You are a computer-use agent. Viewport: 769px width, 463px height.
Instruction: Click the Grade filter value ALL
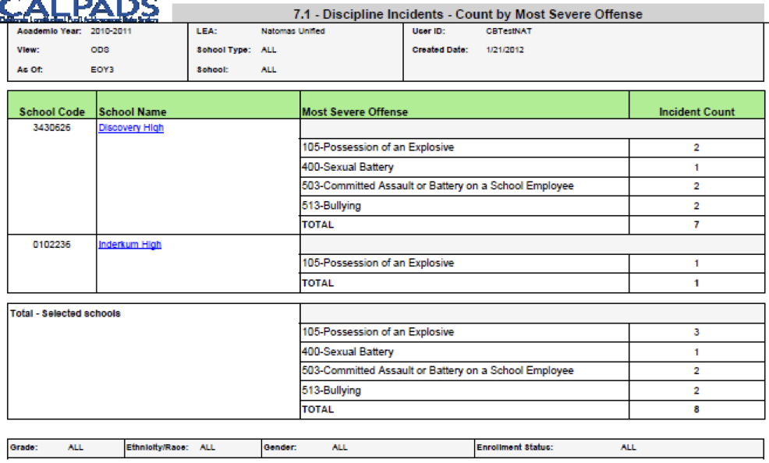pyautogui.click(x=76, y=447)
